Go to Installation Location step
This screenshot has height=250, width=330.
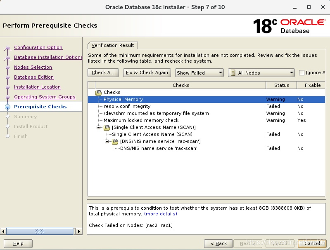tap(37, 87)
